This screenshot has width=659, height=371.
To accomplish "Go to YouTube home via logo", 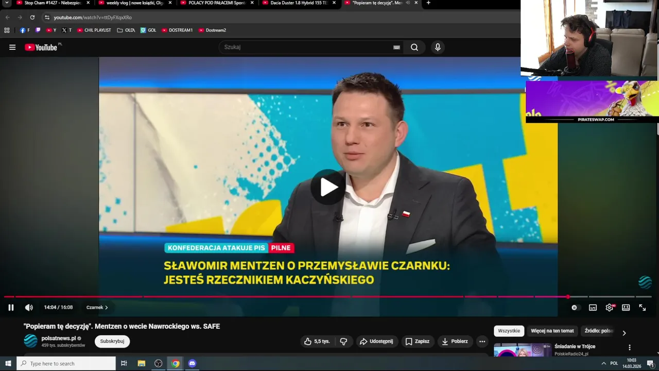I will pos(41,47).
